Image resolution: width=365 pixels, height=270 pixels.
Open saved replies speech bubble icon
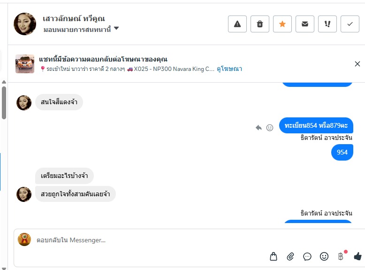click(307, 256)
